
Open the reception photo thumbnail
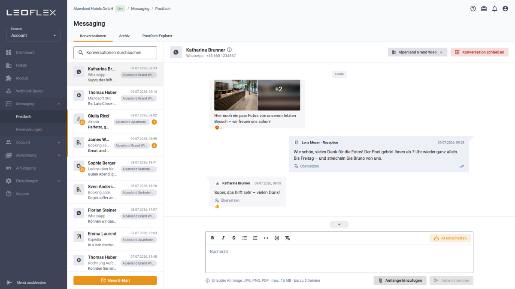pos(236,95)
